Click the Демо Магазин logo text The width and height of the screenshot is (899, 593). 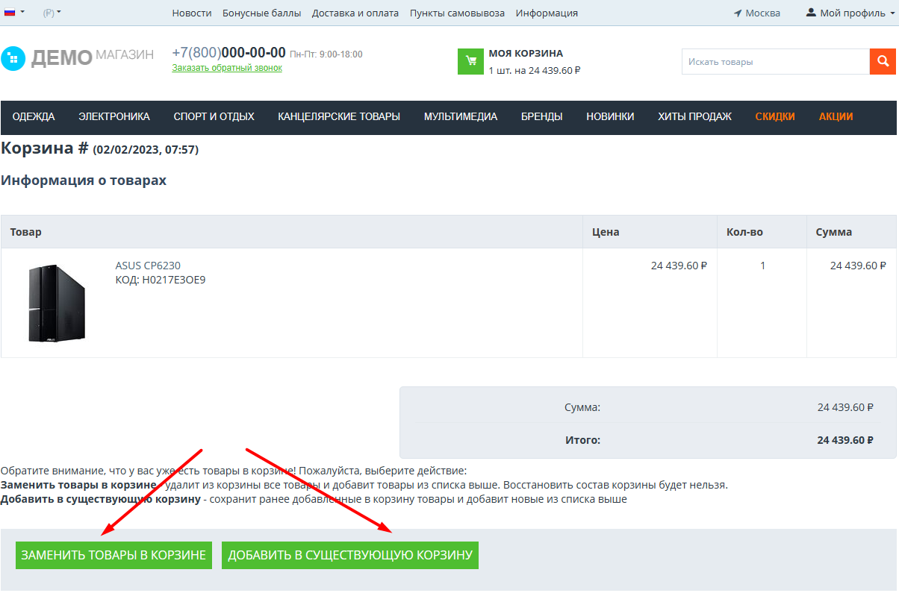[93, 57]
